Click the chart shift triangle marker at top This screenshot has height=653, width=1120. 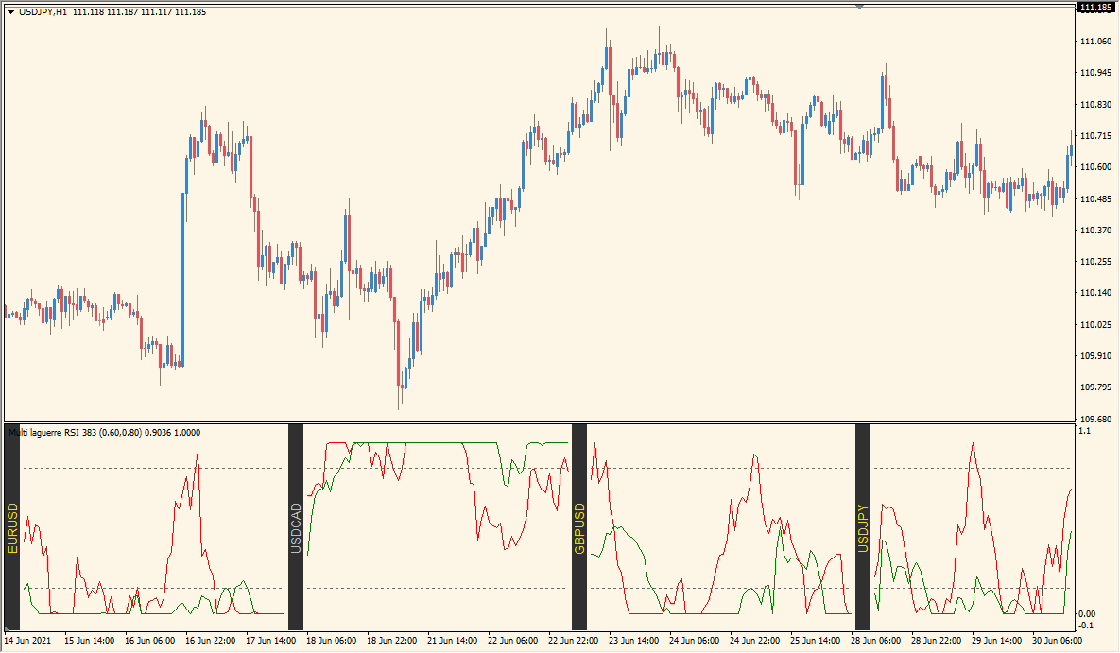[859, 7]
